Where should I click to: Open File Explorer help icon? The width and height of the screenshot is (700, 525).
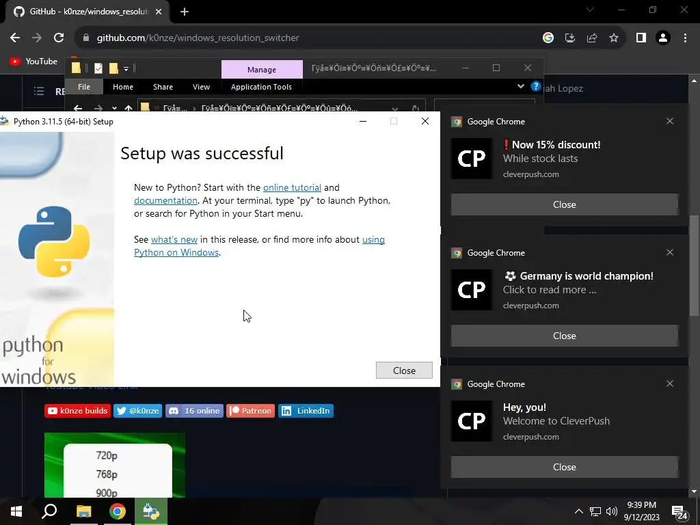(535, 86)
